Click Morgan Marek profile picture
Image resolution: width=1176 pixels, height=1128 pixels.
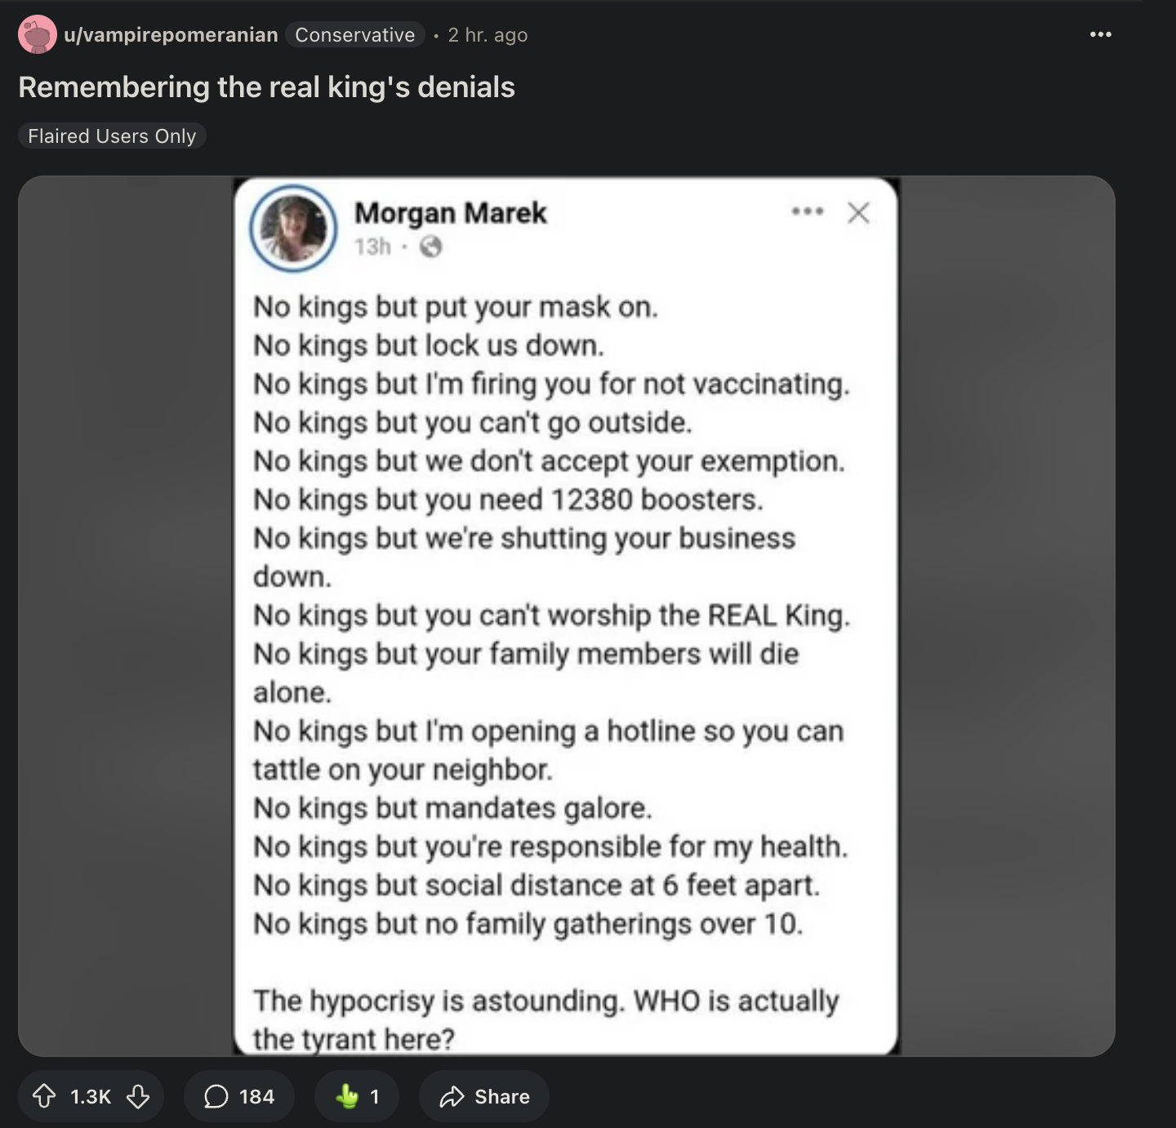(293, 229)
